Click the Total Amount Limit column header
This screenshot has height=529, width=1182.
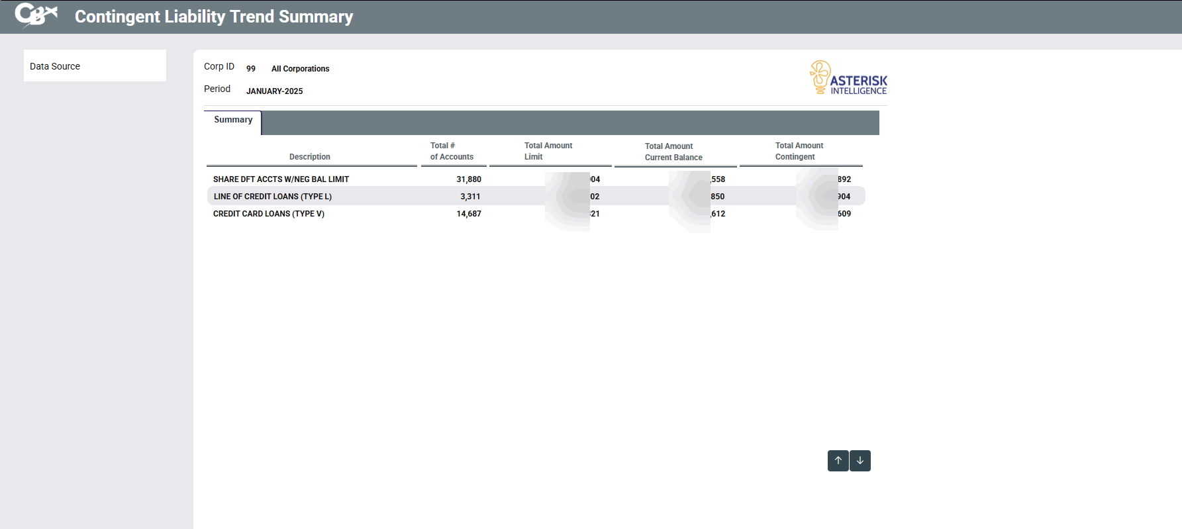tap(548, 152)
